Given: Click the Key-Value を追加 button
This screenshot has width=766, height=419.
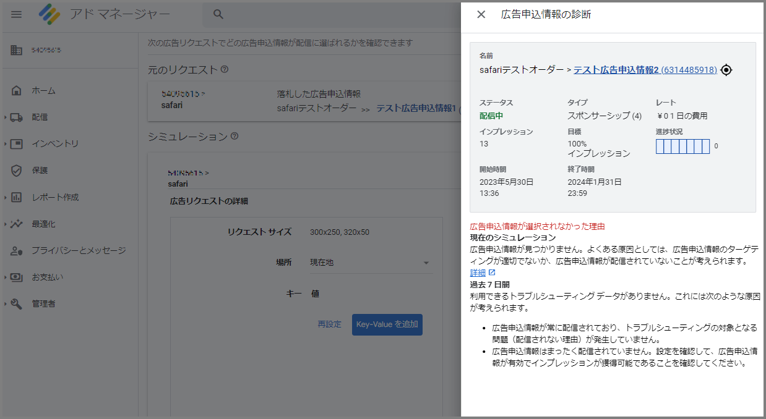Looking at the screenshot, I should coord(387,324).
